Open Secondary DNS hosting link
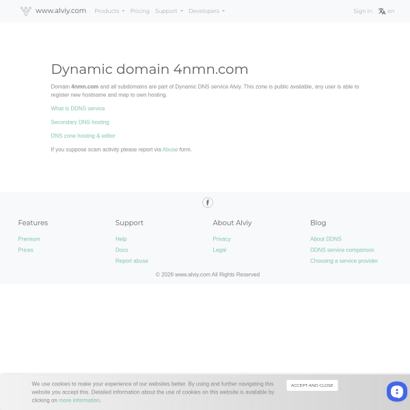This screenshot has height=410, width=410. [80, 122]
